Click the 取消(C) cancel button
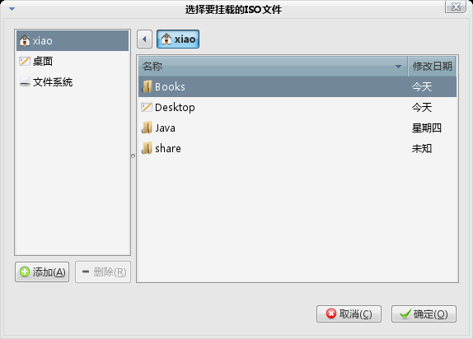 tap(349, 314)
